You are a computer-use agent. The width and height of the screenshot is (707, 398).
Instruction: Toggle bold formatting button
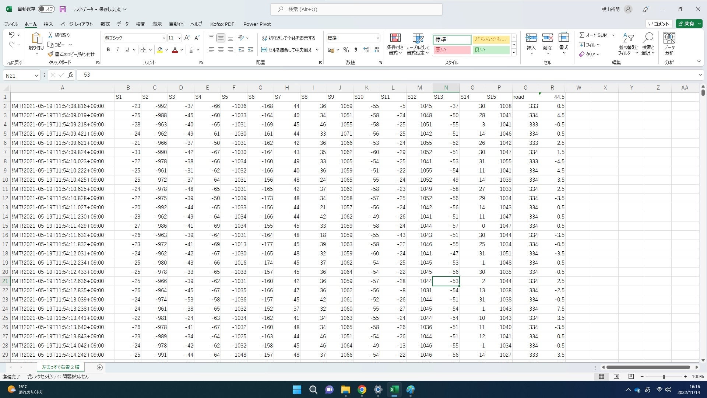(108, 50)
